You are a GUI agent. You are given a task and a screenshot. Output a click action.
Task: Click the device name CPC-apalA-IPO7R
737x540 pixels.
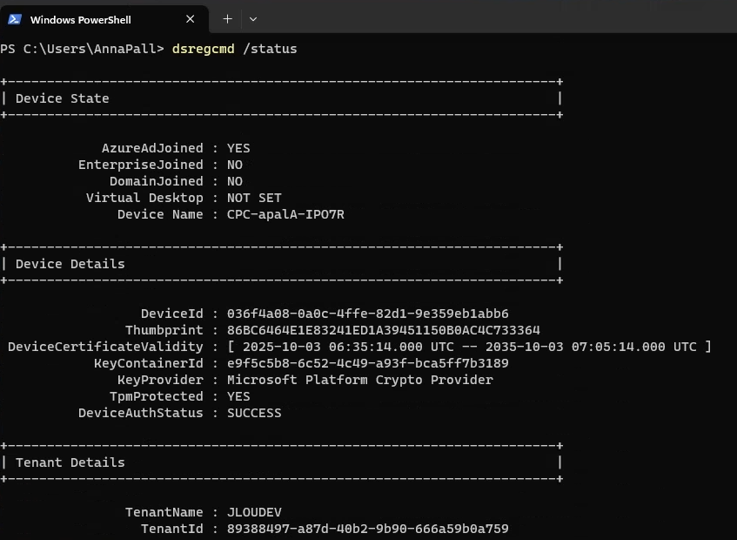(285, 214)
